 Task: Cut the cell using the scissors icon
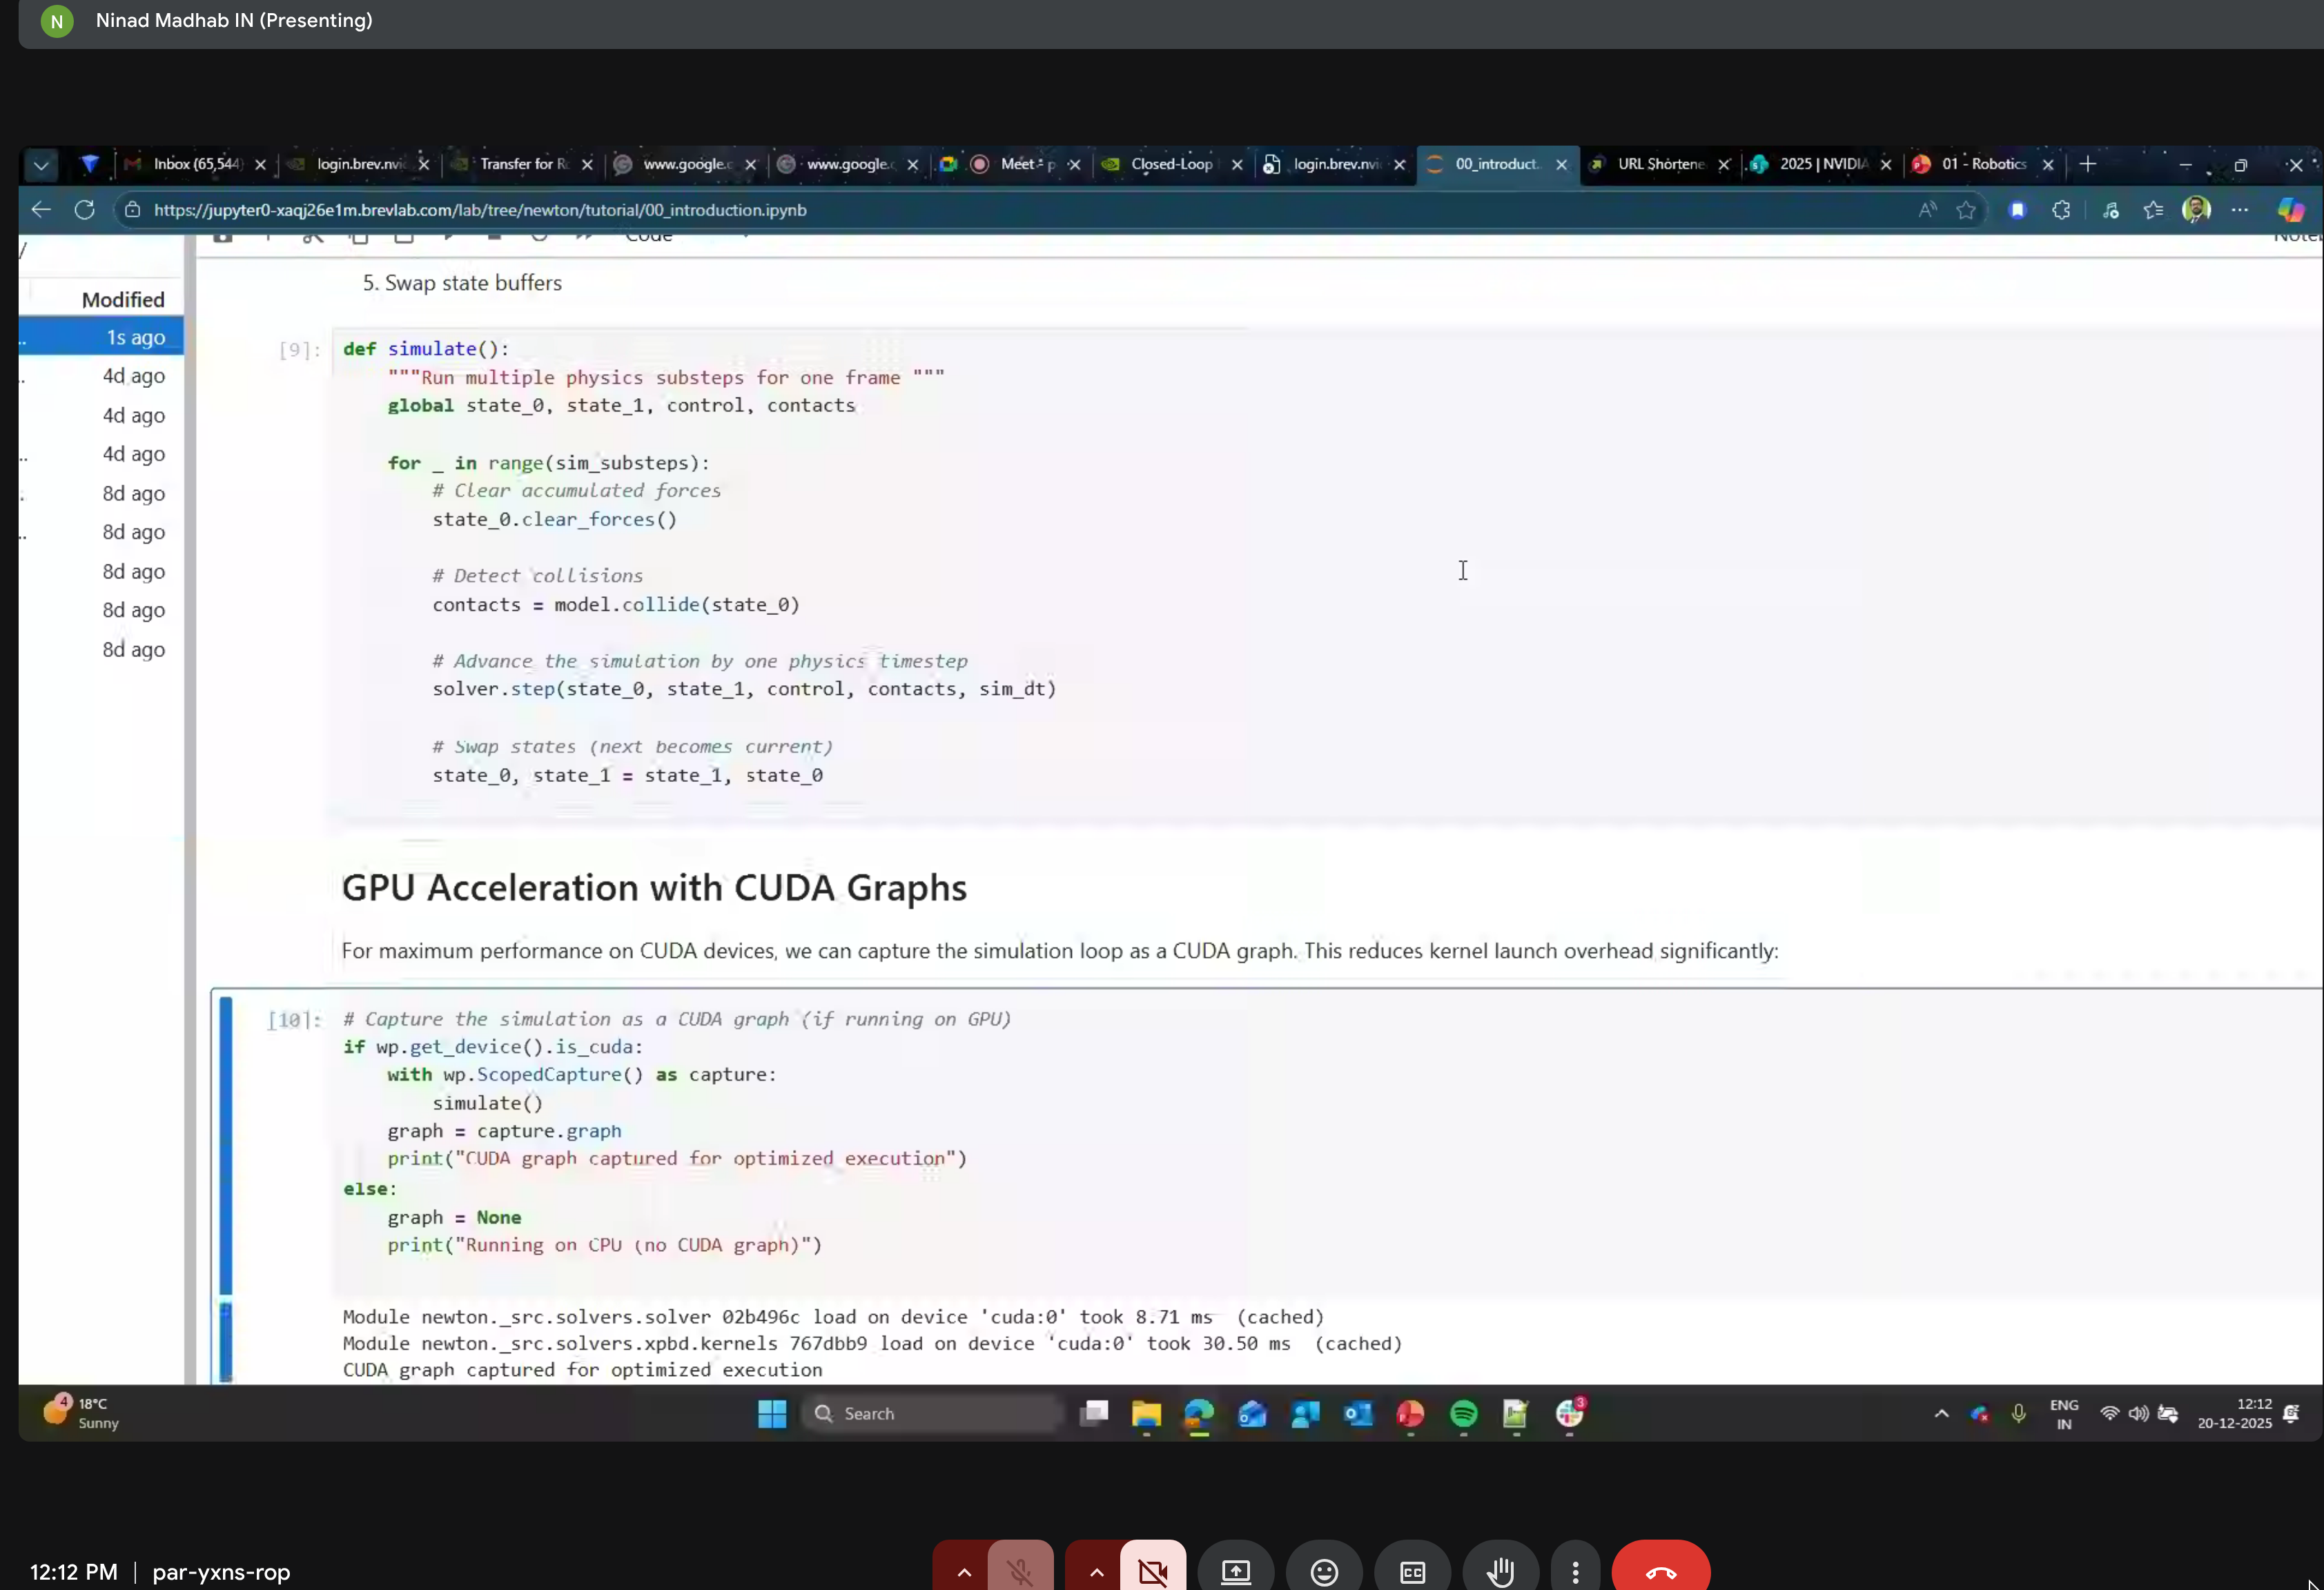(x=314, y=235)
